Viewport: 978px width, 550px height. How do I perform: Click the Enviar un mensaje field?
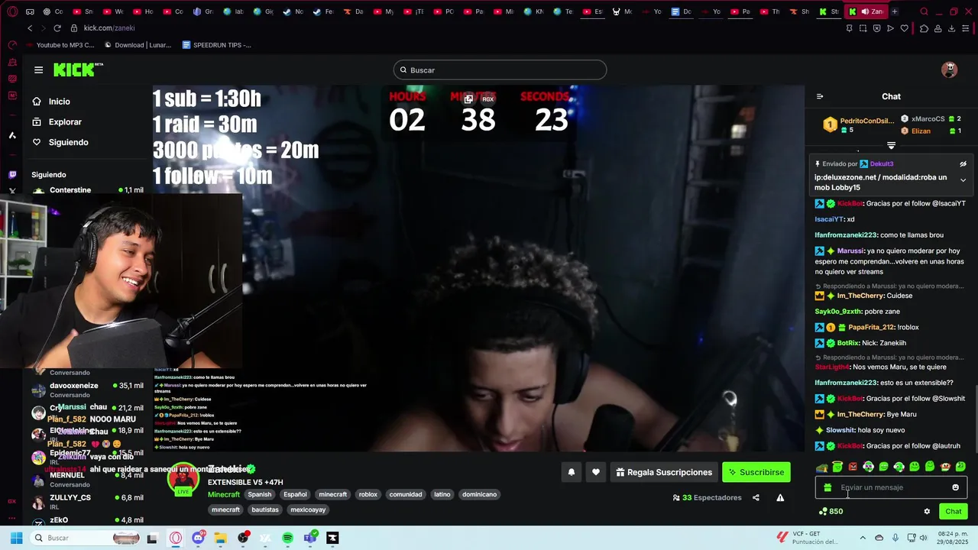[x=891, y=487]
